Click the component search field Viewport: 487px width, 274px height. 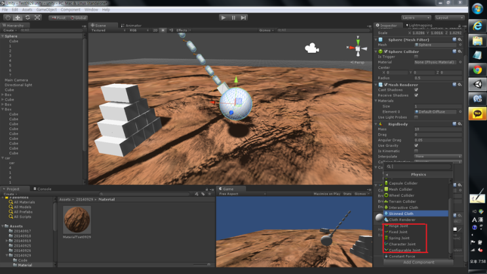pos(418,166)
